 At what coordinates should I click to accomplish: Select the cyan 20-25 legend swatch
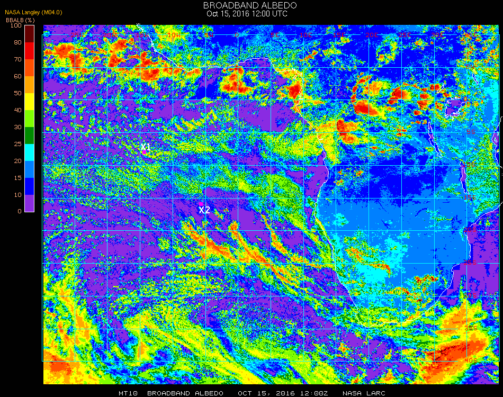[x=29, y=152]
